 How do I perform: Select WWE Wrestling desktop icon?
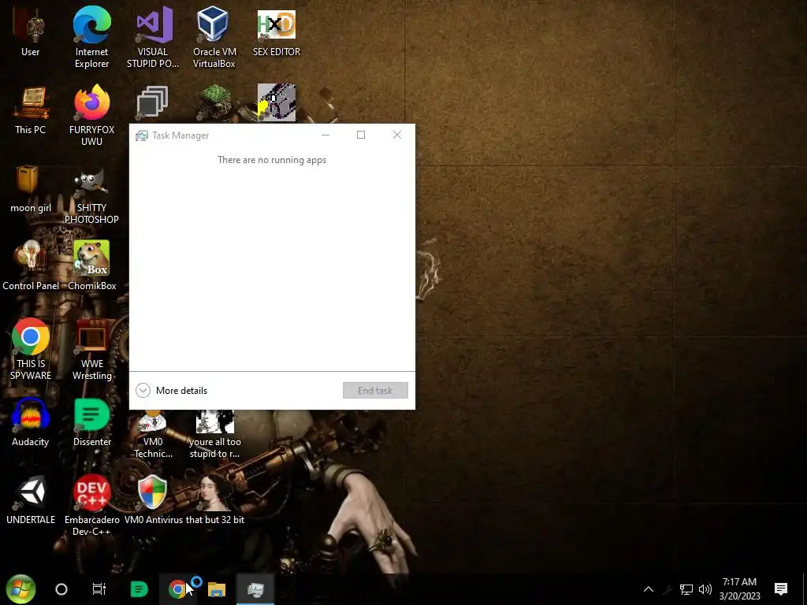91,349
